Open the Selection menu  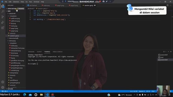(16, 2)
